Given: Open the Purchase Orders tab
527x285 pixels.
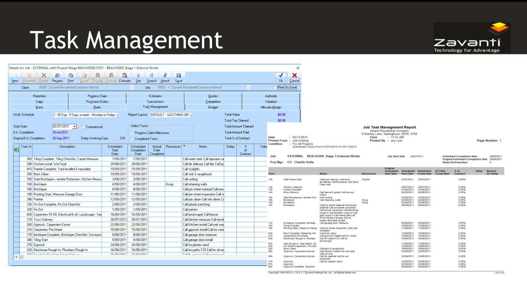Looking at the screenshot, I should pyautogui.click(x=97, y=101).
